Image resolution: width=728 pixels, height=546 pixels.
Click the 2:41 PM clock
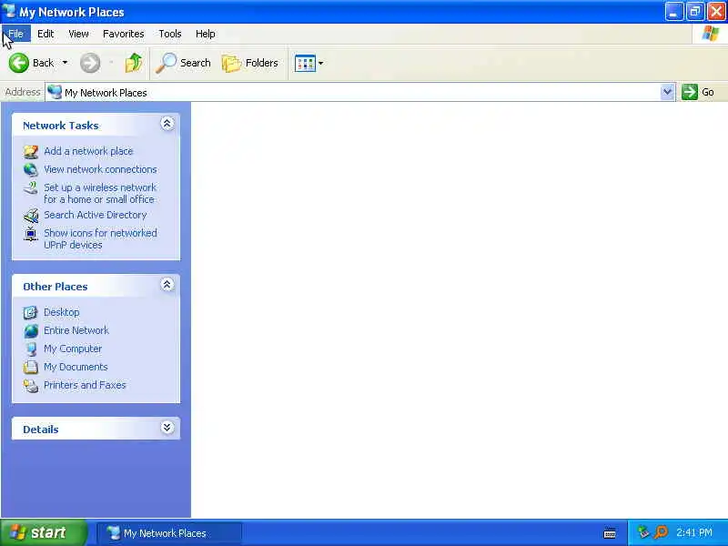pos(694,532)
